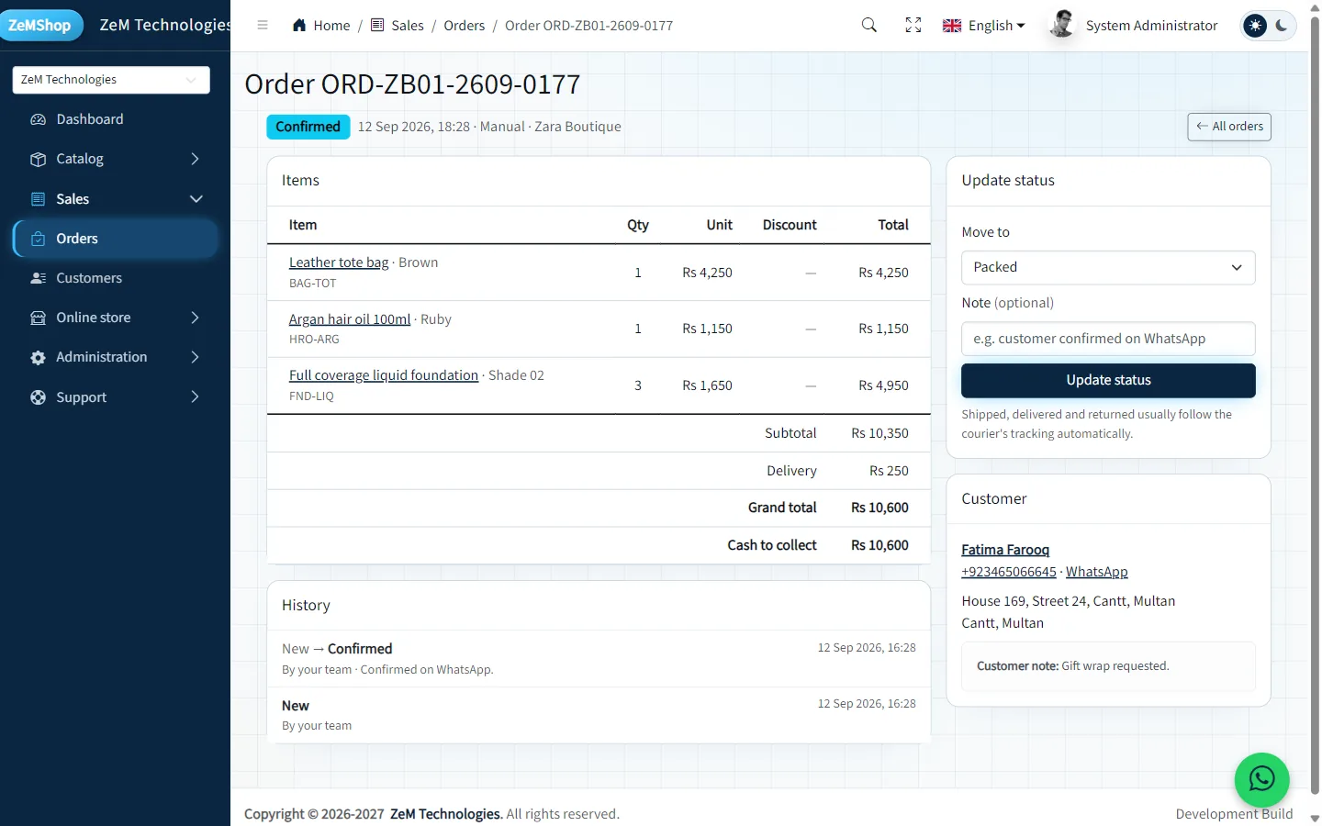Open Dashboard in the sidebar
This screenshot has width=1322, height=826.
pyautogui.click(x=115, y=119)
